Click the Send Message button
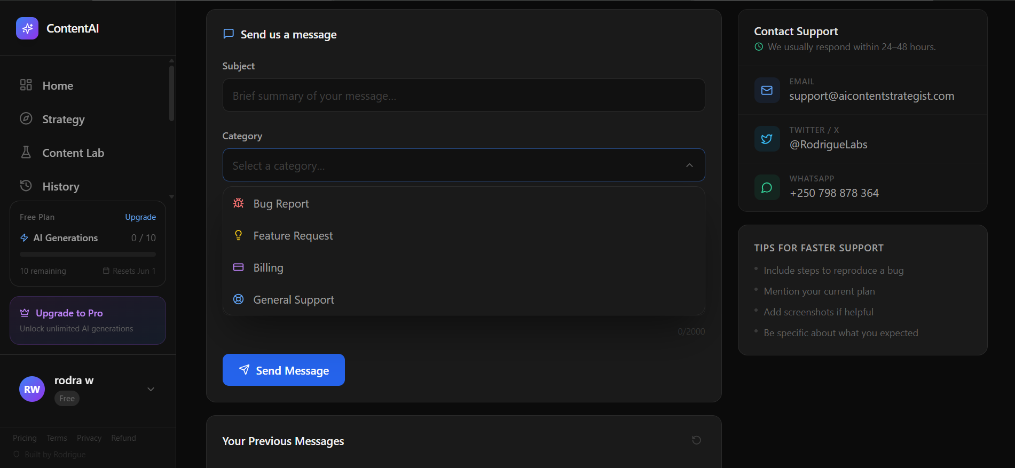1015x468 pixels. [284, 370]
